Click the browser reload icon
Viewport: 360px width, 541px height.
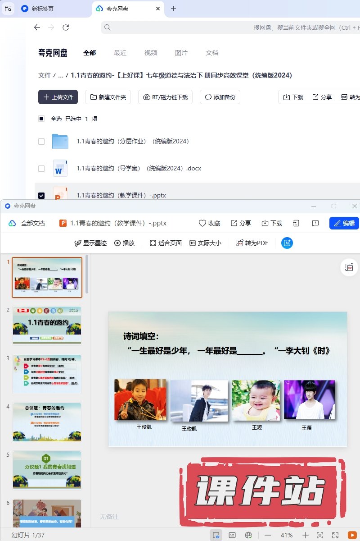66,28
